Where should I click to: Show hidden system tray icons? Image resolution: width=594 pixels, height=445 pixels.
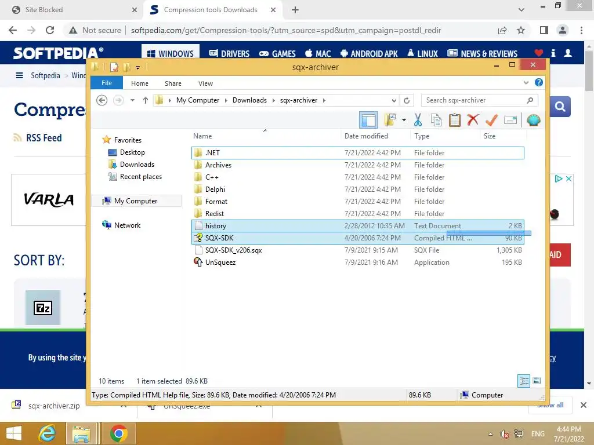(x=490, y=434)
